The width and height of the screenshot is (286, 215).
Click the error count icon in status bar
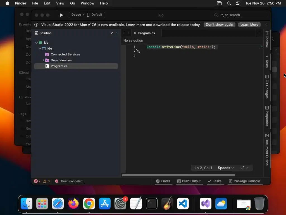click(x=35, y=181)
